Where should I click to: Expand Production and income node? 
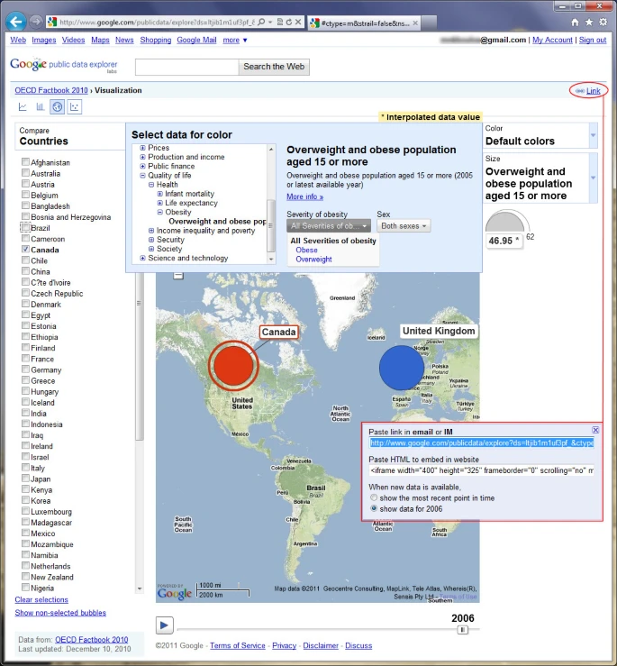click(x=142, y=157)
